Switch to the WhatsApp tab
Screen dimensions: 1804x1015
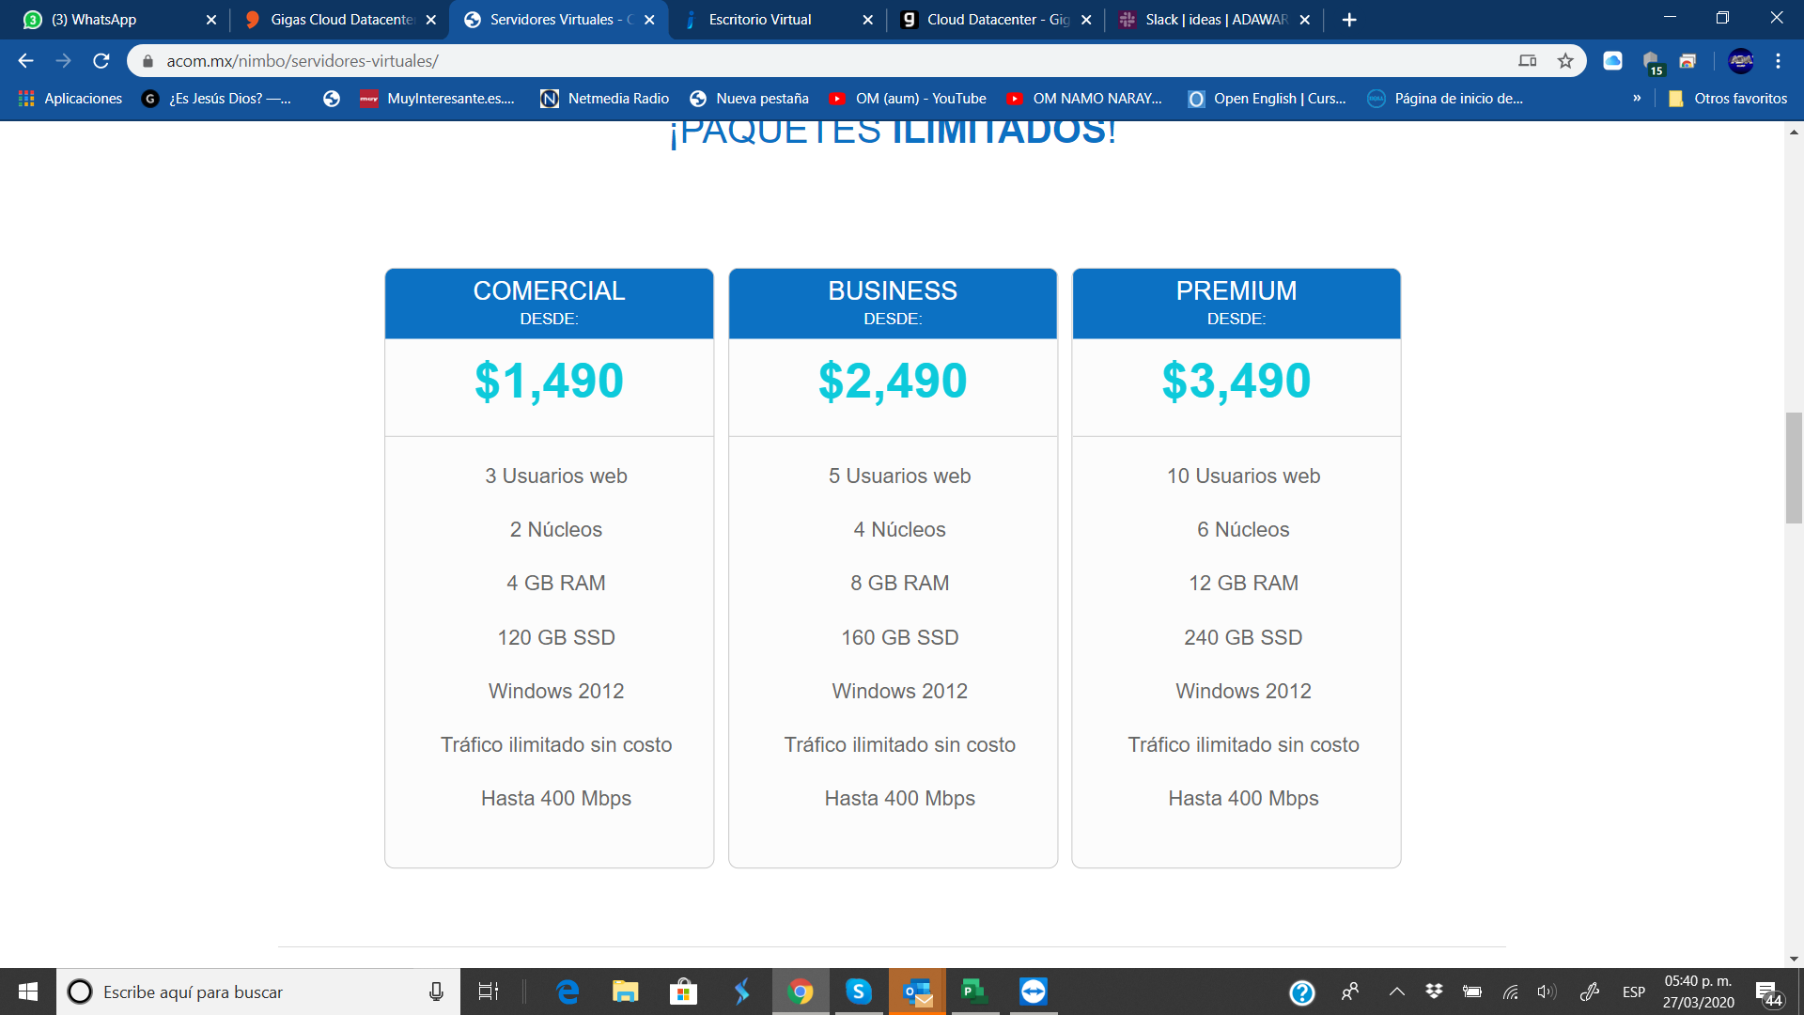[x=103, y=20]
